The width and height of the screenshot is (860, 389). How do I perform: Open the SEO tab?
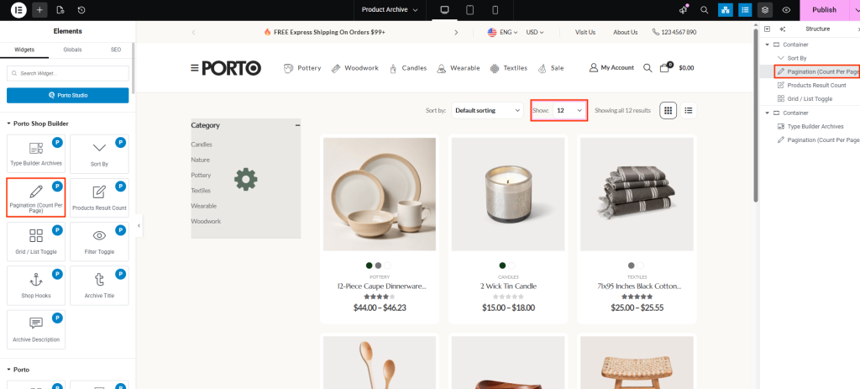click(116, 50)
